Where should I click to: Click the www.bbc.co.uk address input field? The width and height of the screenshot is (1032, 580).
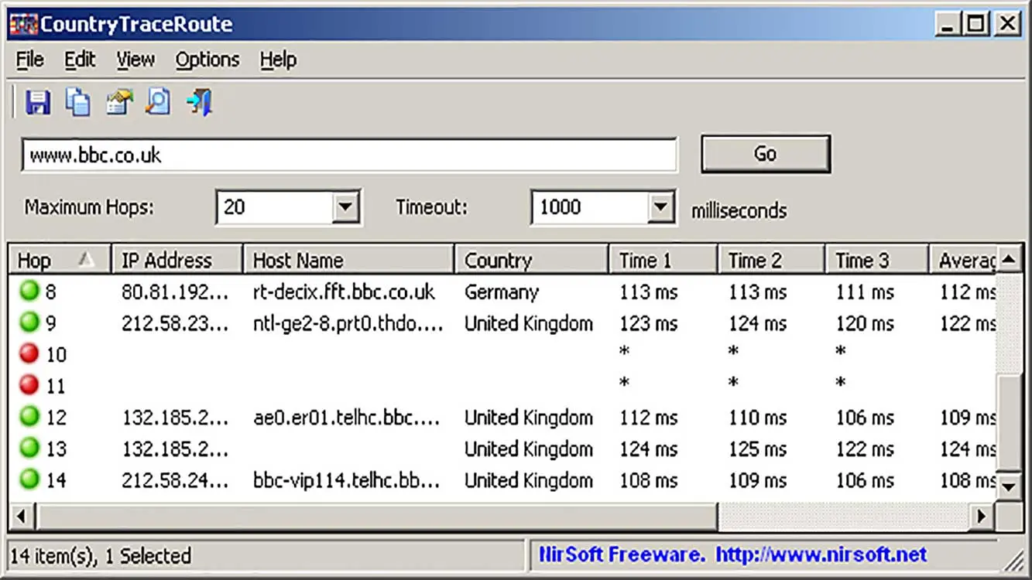(x=348, y=155)
